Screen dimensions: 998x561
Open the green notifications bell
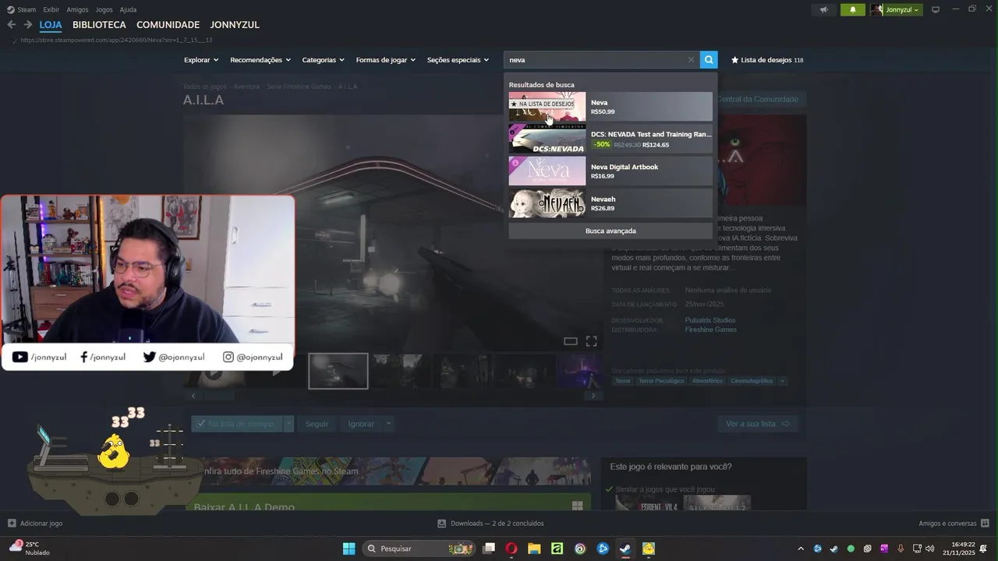pos(852,9)
